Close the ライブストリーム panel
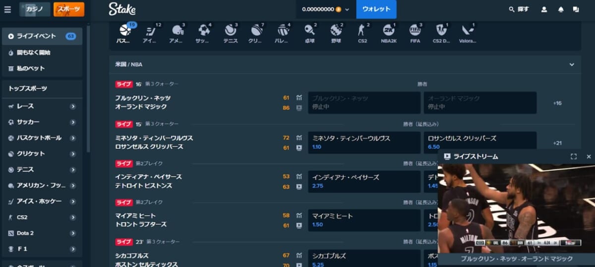 (589, 156)
